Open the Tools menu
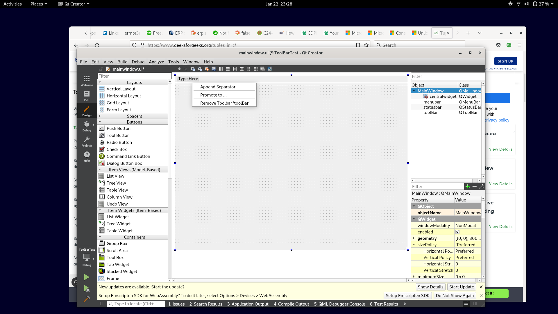 (x=174, y=62)
